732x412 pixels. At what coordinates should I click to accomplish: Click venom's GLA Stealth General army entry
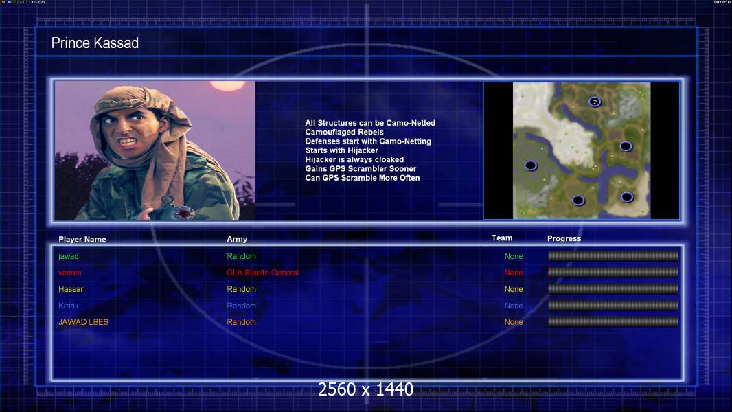[x=262, y=273]
